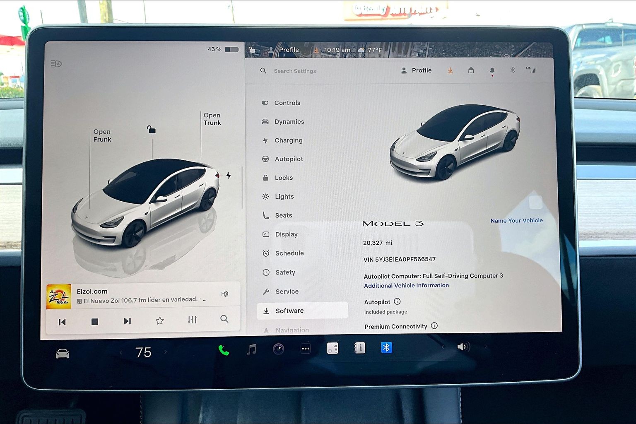The width and height of the screenshot is (636, 424).
Task: Toggle the car door lock icon
Action: [152, 130]
